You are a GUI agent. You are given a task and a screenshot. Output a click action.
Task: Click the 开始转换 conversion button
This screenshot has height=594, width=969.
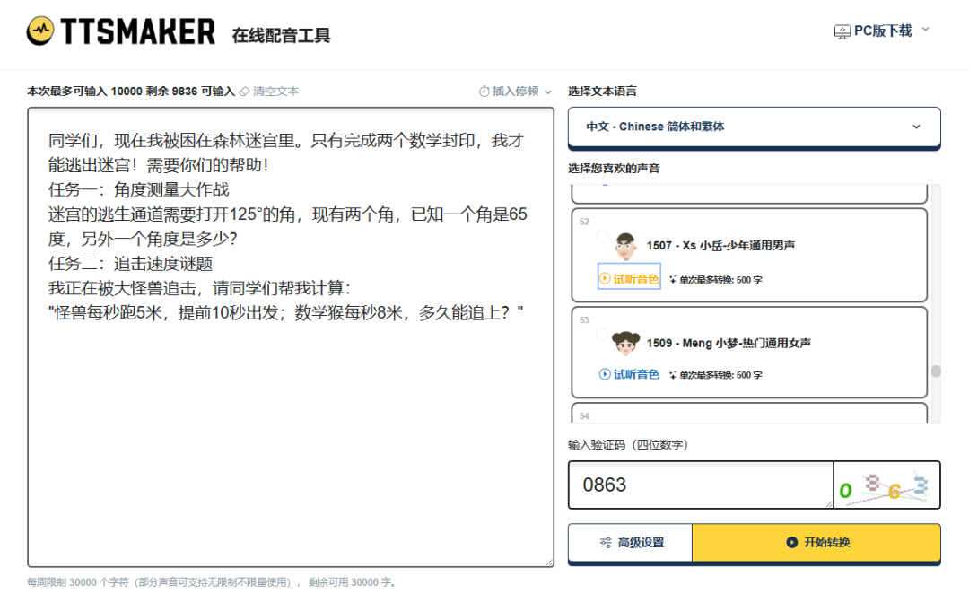tap(816, 544)
